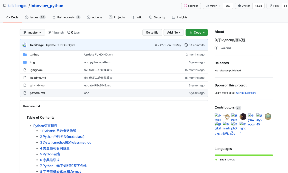Screen dimensions: 288x173
Task: Open the Update FUNDING.yml latest commit message
Action: pyautogui.click(x=61, y=45)
